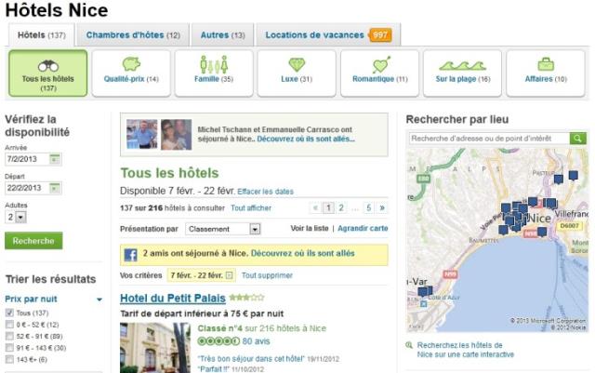Image resolution: width=595 pixels, height=373 pixels.
Task: Click the couple's profile photo
Action: coord(176,134)
